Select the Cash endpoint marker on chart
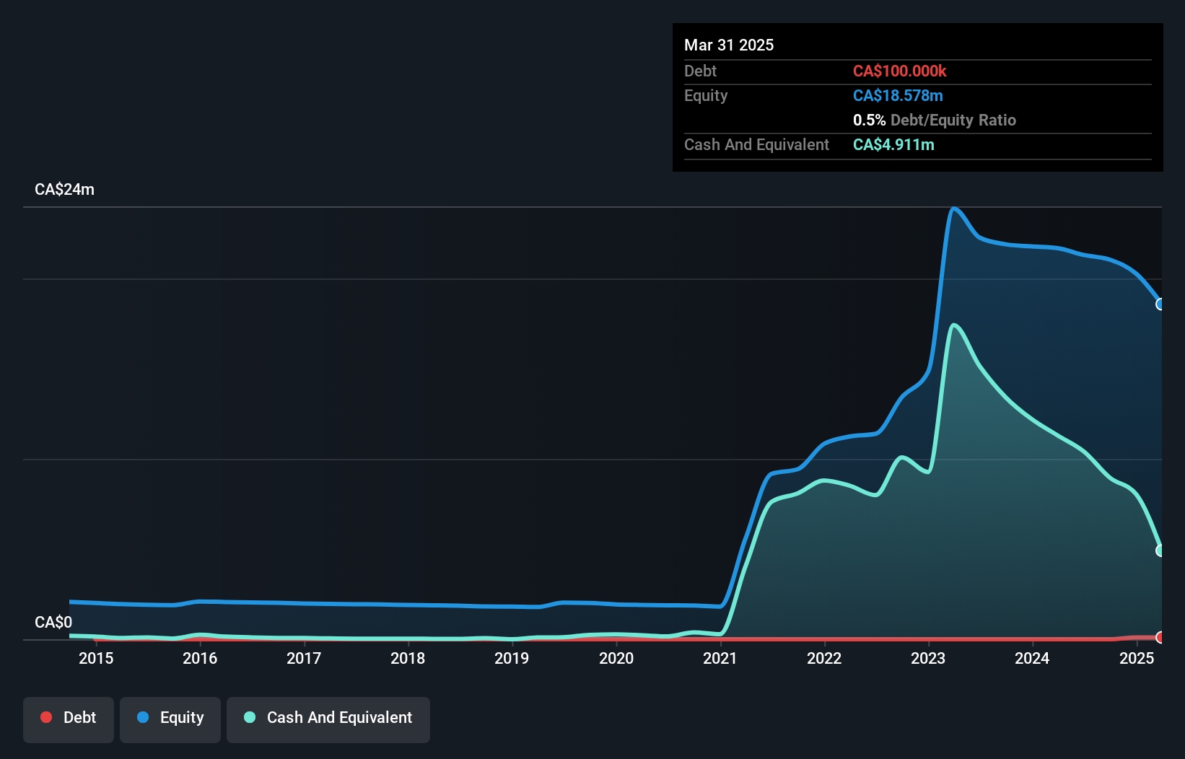Viewport: 1185px width, 759px height. pos(1160,550)
